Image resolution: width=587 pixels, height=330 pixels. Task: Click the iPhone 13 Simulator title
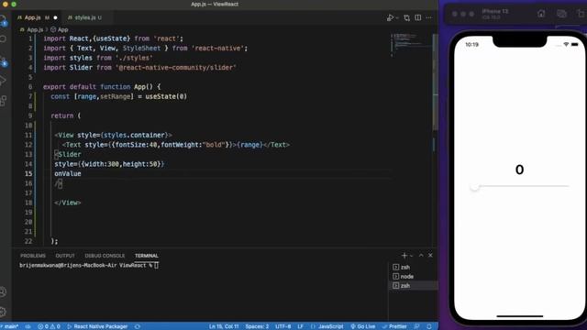[x=495, y=11]
